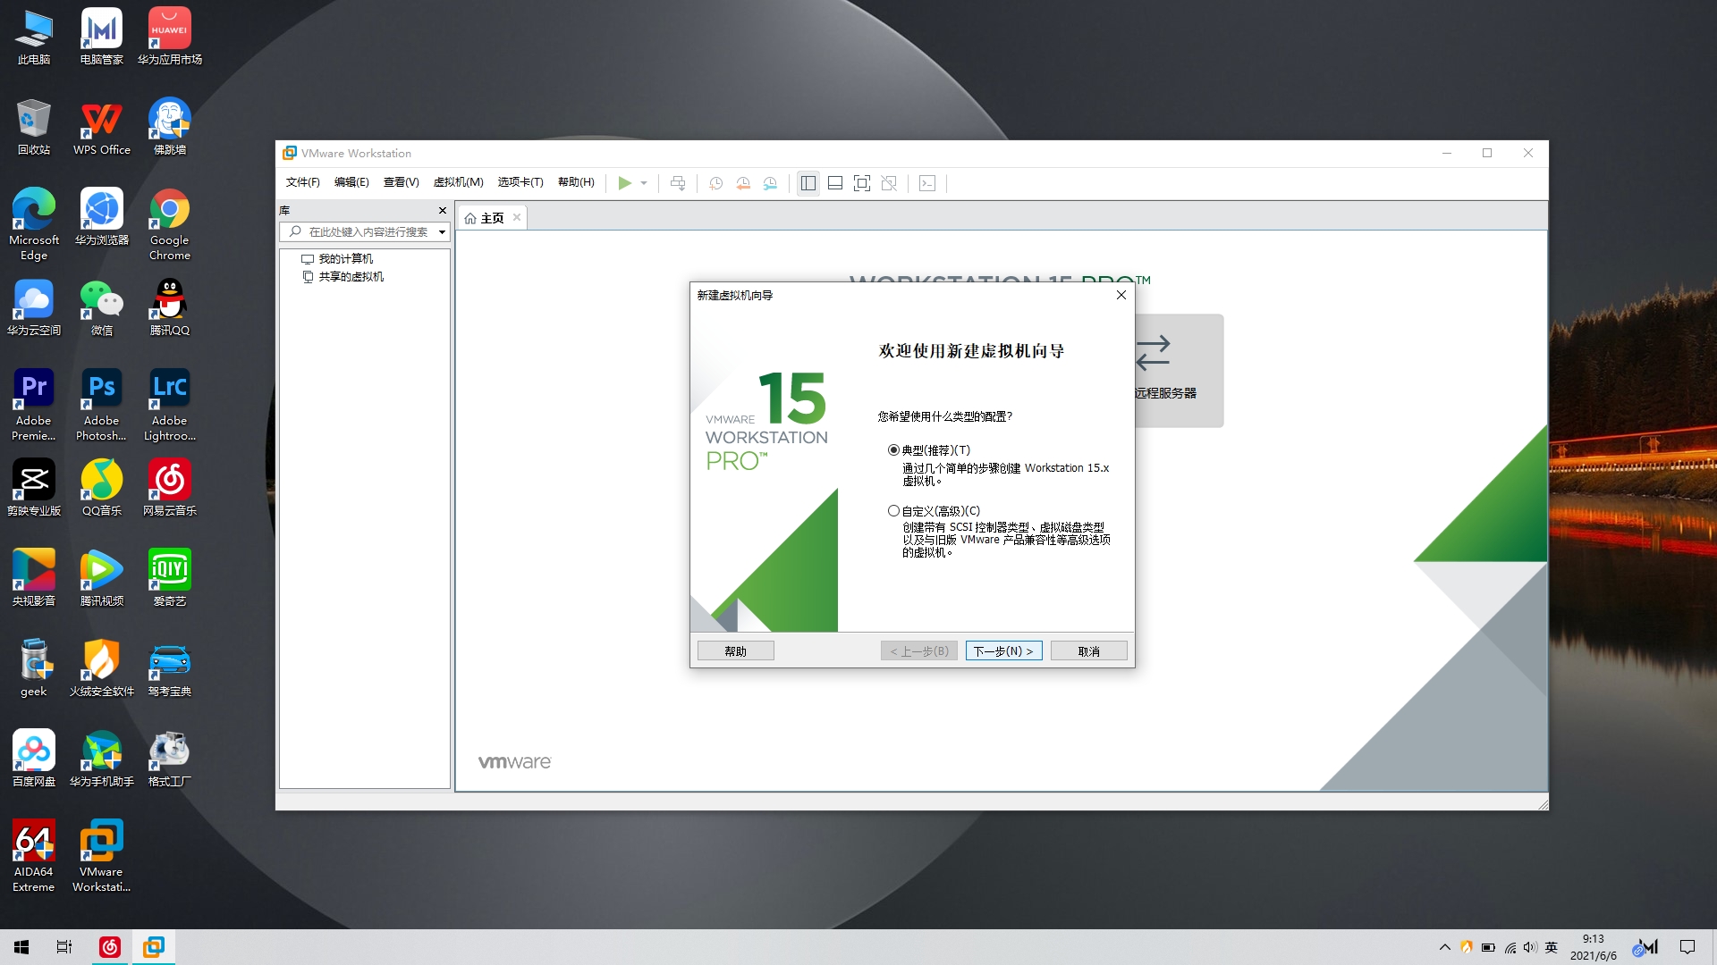The width and height of the screenshot is (1717, 965).
Task: Click VMware icon in taskbar
Action: point(154,947)
